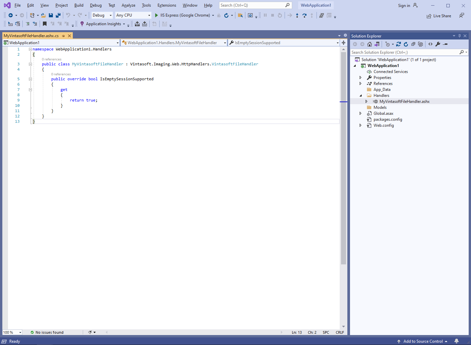Click the Step Into debug icon

pyautogui.click(x=297, y=15)
